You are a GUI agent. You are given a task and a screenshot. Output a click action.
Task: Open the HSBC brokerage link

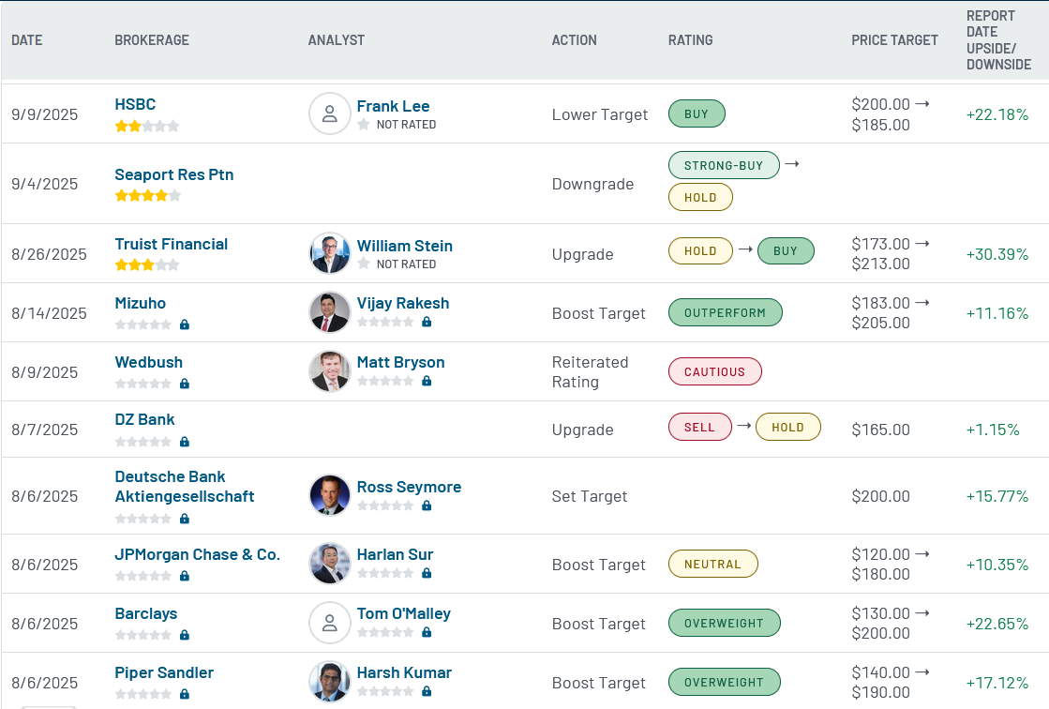(x=135, y=104)
